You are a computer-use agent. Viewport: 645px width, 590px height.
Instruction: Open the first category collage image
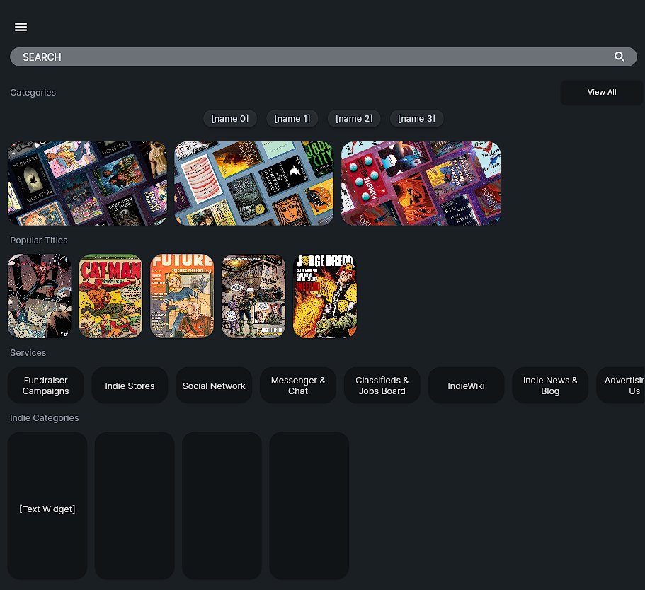86,183
